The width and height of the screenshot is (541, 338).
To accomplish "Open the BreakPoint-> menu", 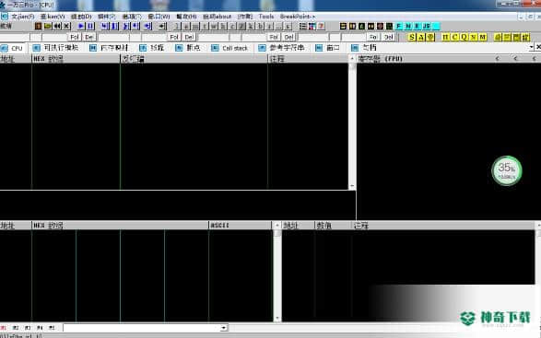I will [298, 17].
